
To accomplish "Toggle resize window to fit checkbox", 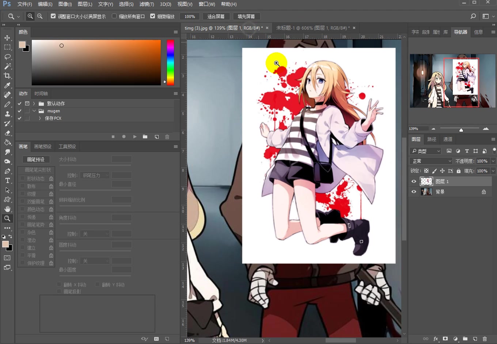I will pyautogui.click(x=53, y=16).
